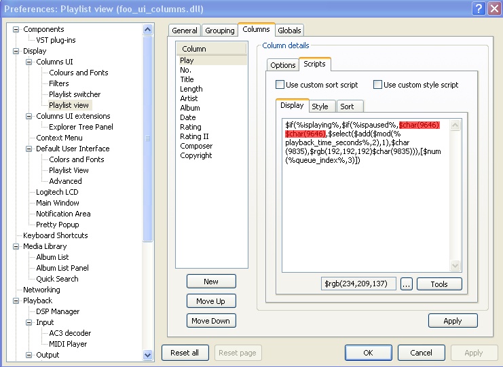Open the Globals tab
503x367 pixels.
290,31
